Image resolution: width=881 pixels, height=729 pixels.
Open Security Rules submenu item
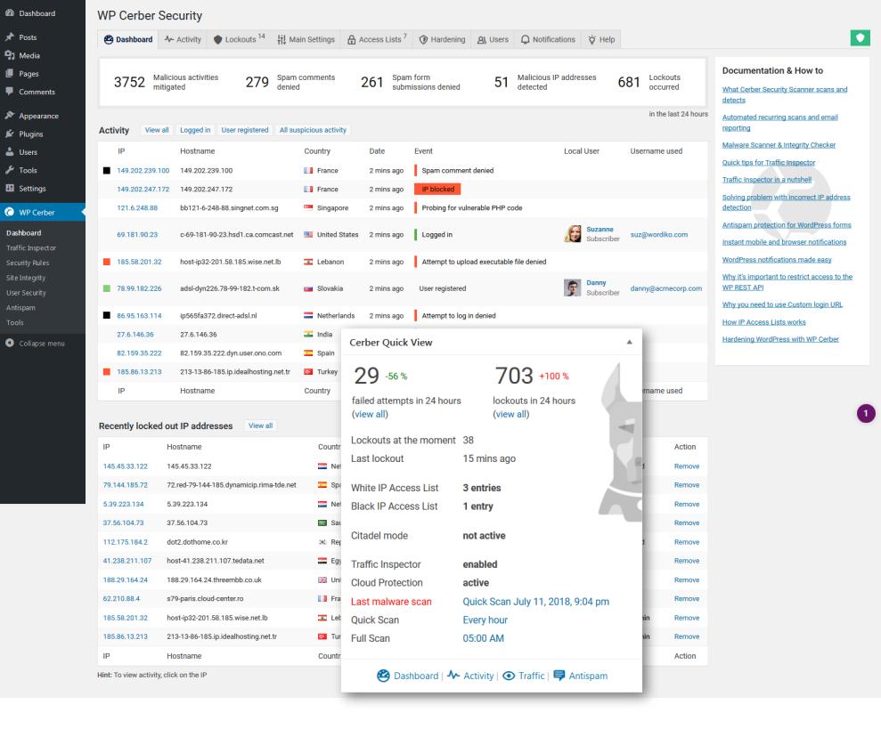28,263
